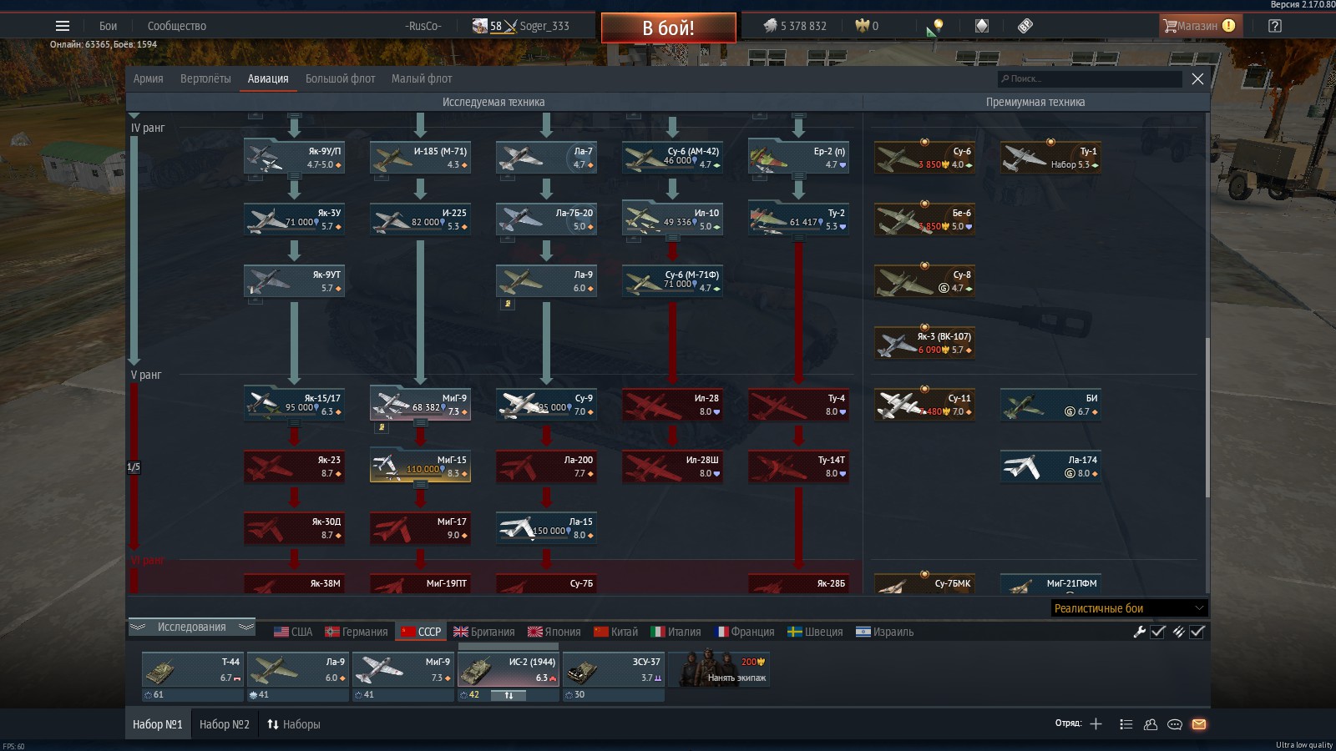
Task: Select the premium БИ aircraft card
Action: (1050, 404)
